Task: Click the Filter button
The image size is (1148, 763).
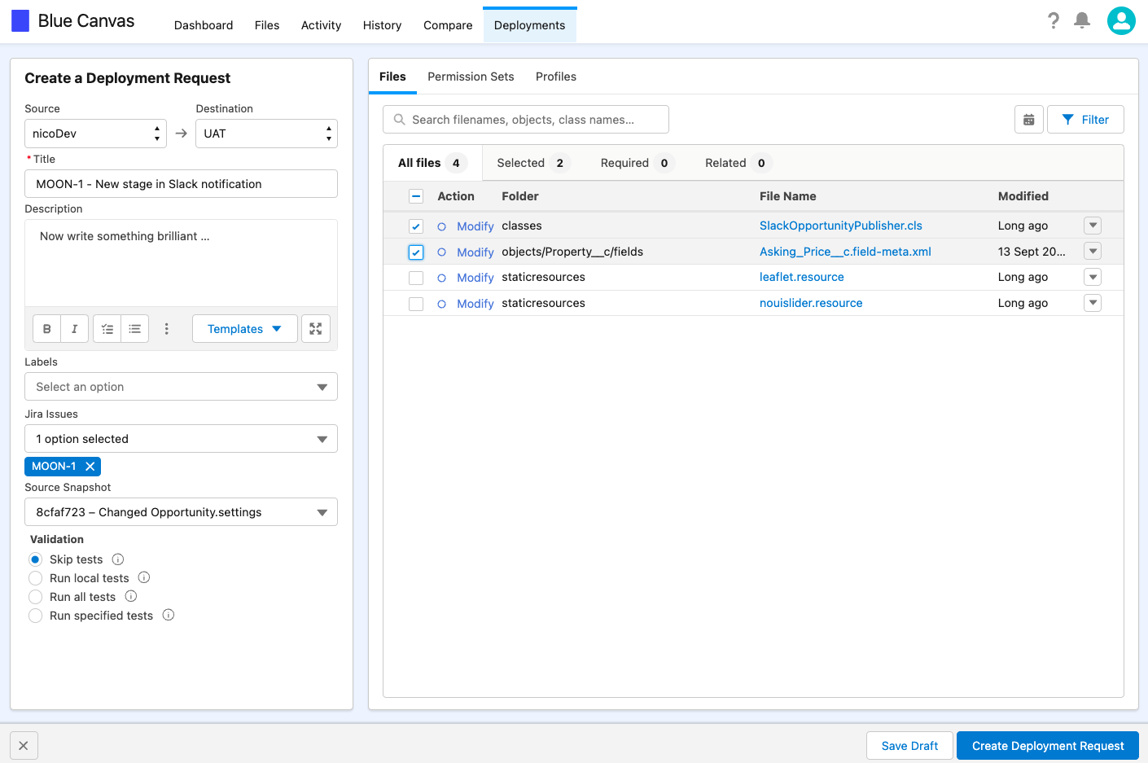Action: (x=1085, y=120)
